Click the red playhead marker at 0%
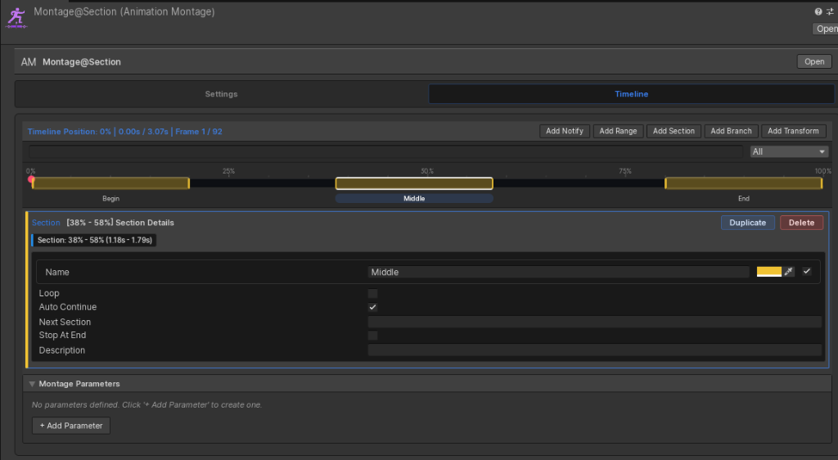This screenshot has width=838, height=460. [x=31, y=179]
